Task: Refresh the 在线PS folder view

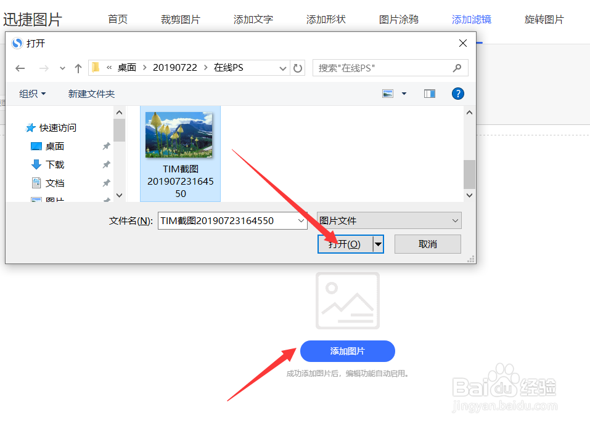Action: click(298, 68)
